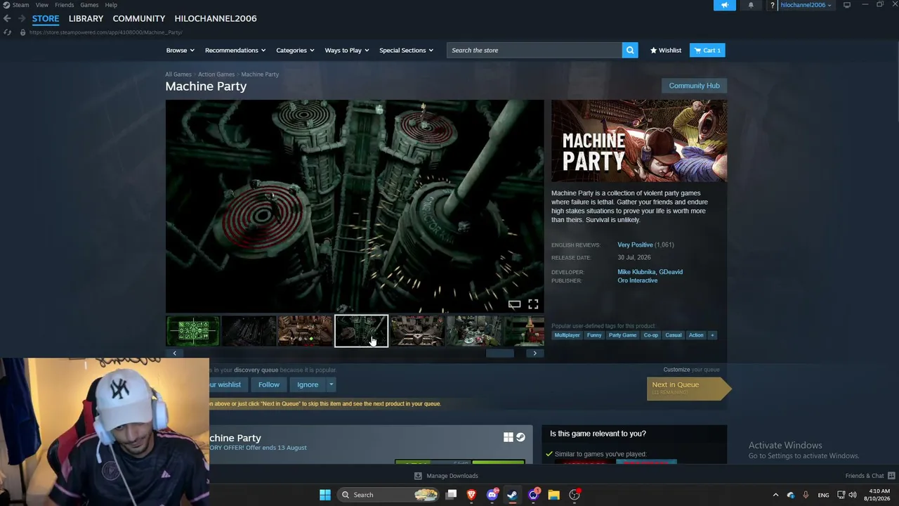
Task: Open the Help menu
Action: 111,5
